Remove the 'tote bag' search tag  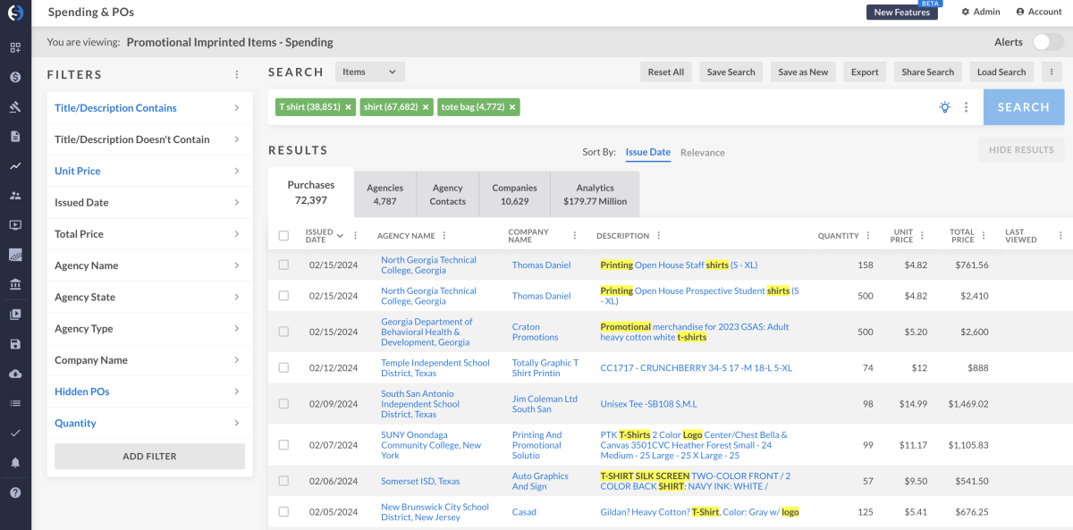pos(513,107)
